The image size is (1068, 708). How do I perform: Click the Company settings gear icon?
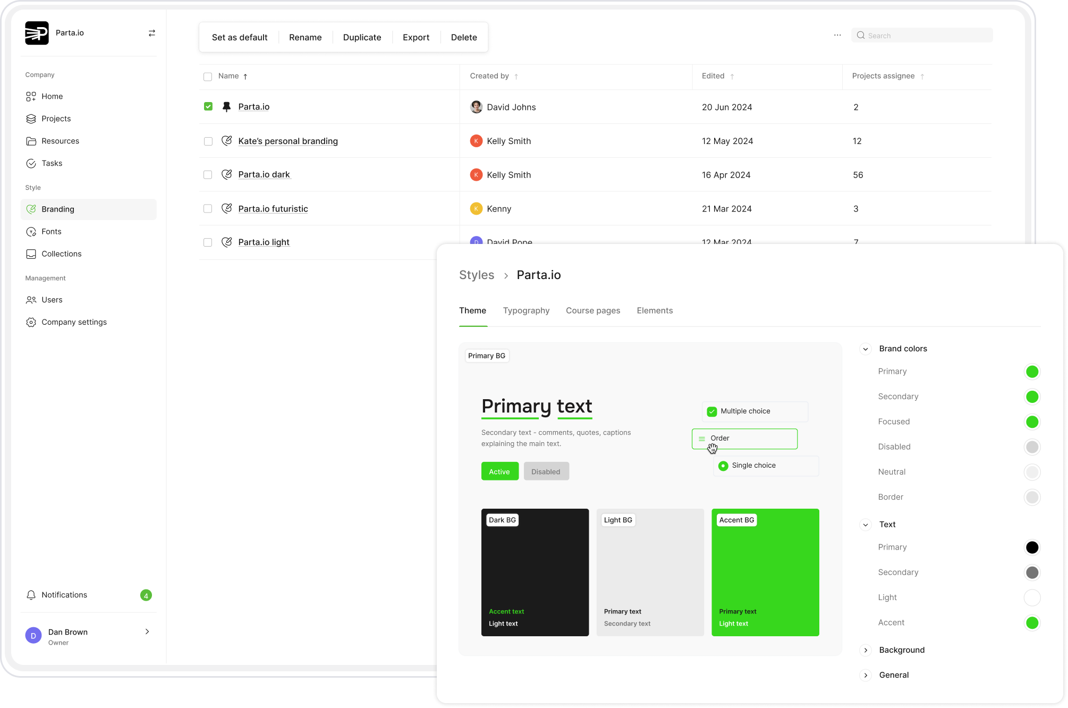(x=31, y=323)
